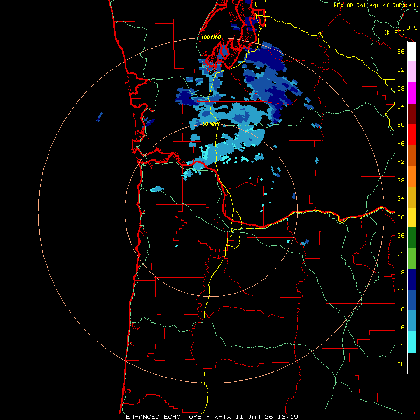The width and height of the screenshot is (420, 420).
Task: Click the bright orange legend swatch
Action: (412, 176)
